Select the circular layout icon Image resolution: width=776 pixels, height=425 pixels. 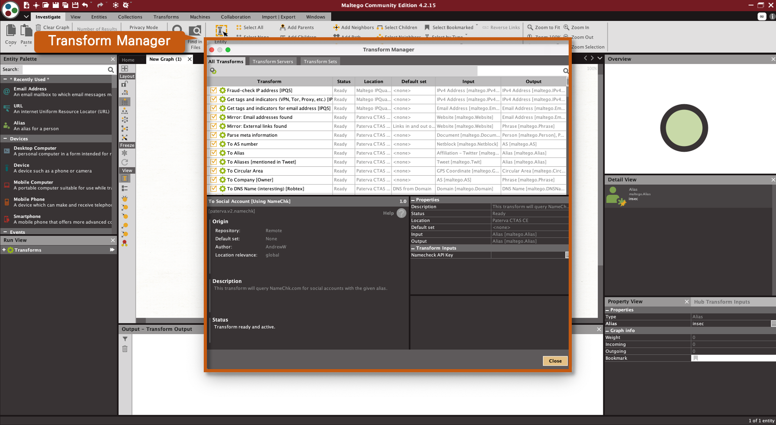pyautogui.click(x=125, y=120)
